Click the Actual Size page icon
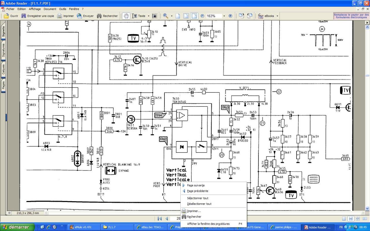370x231 pixels. [178, 16]
